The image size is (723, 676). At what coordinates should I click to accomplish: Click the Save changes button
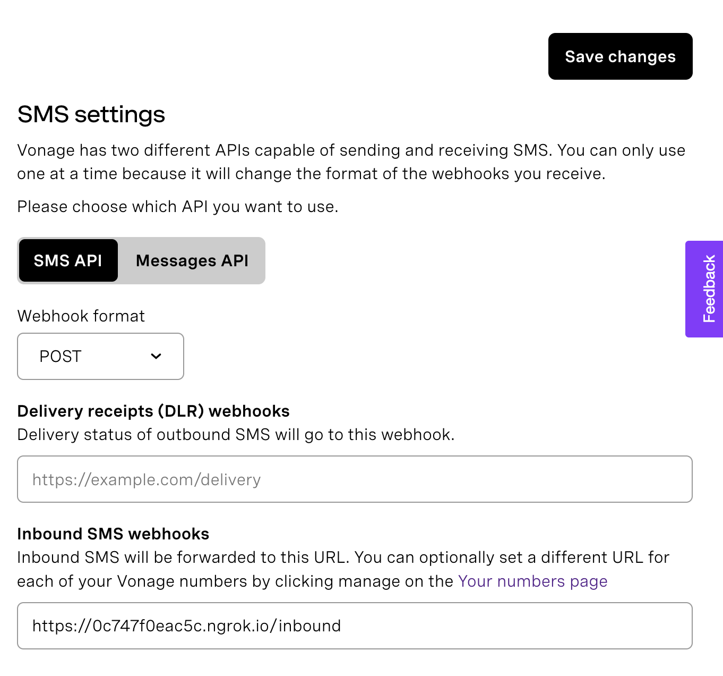tap(620, 56)
